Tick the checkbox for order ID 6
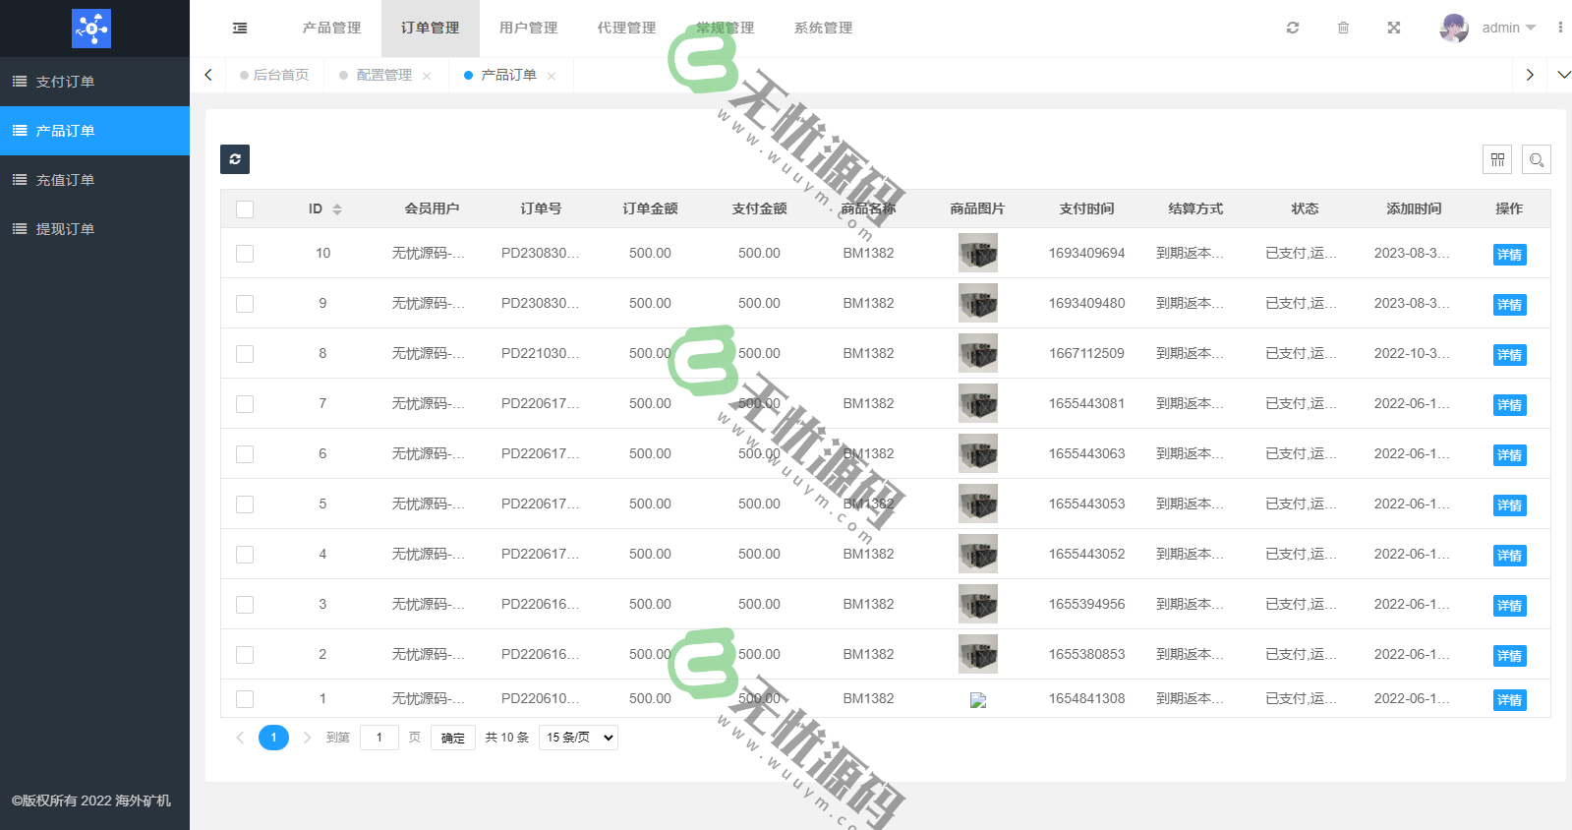Image resolution: width=1572 pixels, height=830 pixels. pyautogui.click(x=245, y=454)
